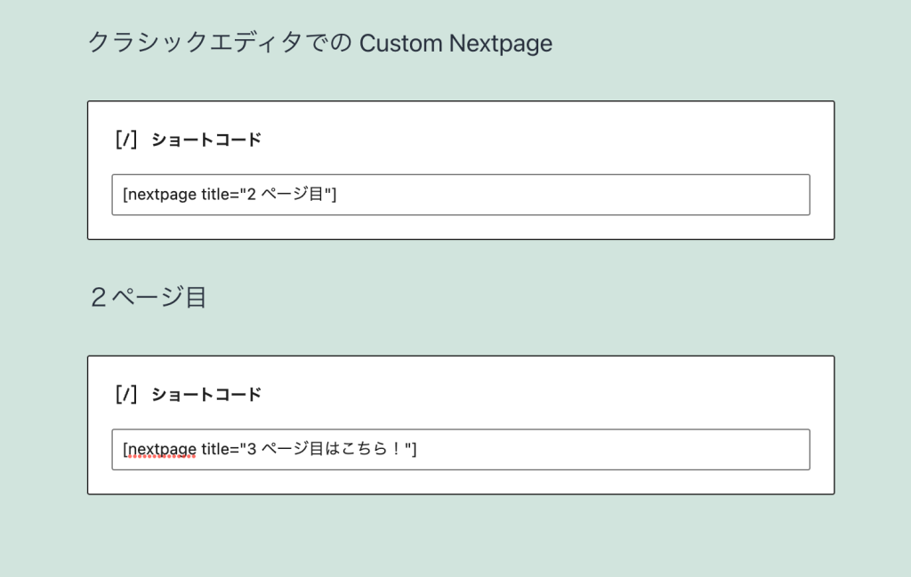Place cursor after closing bracket of first shortcode
This screenshot has width=911, height=577.
(337, 195)
